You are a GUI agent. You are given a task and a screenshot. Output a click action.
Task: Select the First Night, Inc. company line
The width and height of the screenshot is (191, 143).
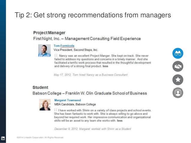coord(87,39)
